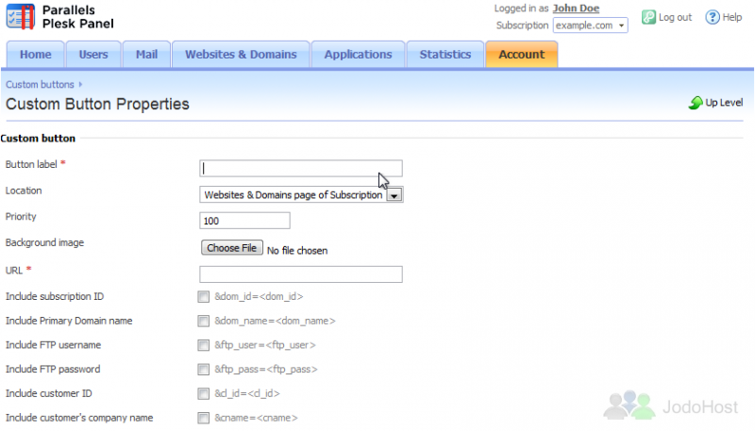The image size is (755, 431).
Task: Switch to the Websites & Domains tab
Action: click(x=241, y=55)
